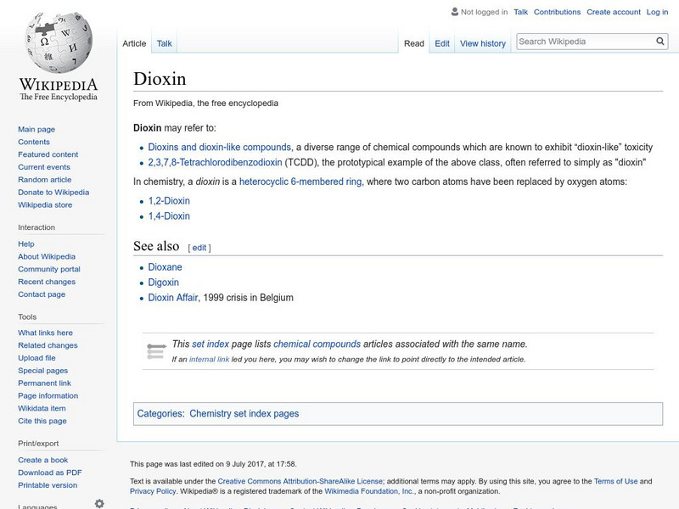Viewport: 679px width, 509px height.
Task: Go to Random article in sidebar
Action: pos(45,180)
